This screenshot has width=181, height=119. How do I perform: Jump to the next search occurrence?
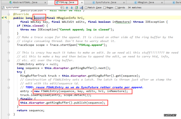click(72, 8)
